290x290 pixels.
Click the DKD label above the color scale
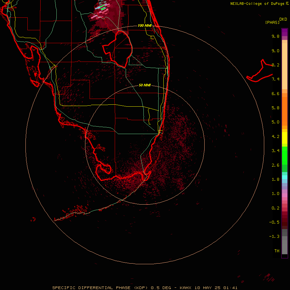[x=283, y=19]
